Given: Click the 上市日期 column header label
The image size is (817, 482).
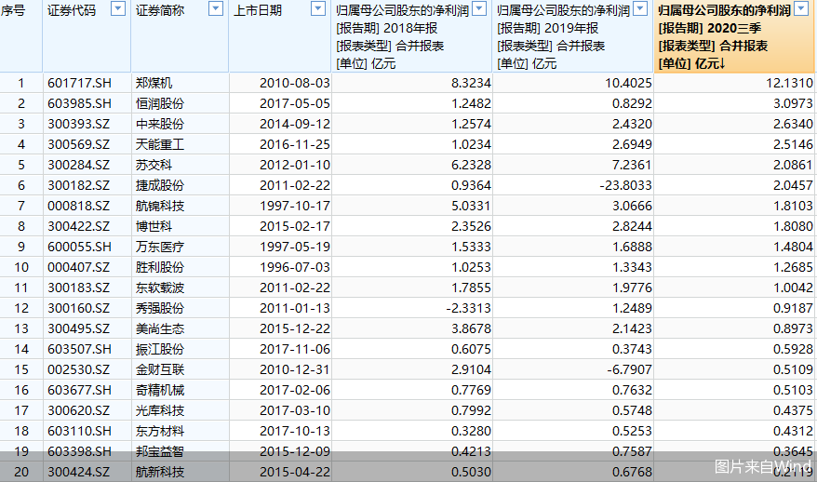Looking at the screenshot, I should click(258, 10).
